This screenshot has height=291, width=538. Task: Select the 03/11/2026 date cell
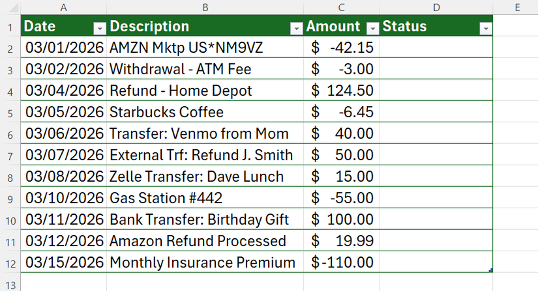coord(64,219)
